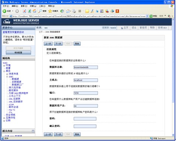
Task: Click the 确认密码 input field
Action: tap(85, 126)
